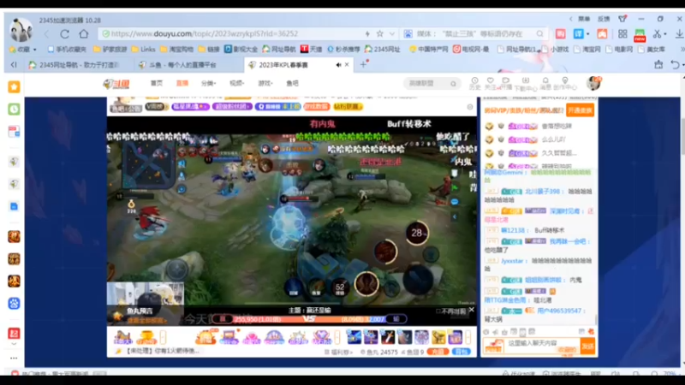
Task: Open the 淘宝购物 bookmark folder
Action: click(178, 50)
